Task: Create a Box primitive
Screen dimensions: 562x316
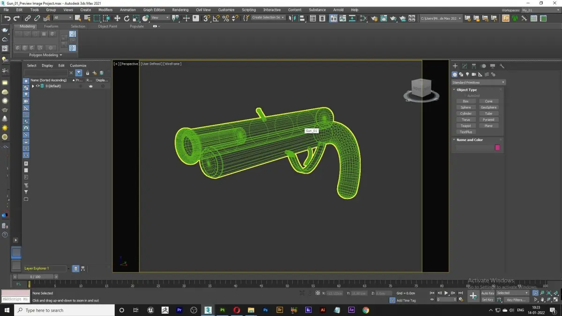Action: [466, 101]
